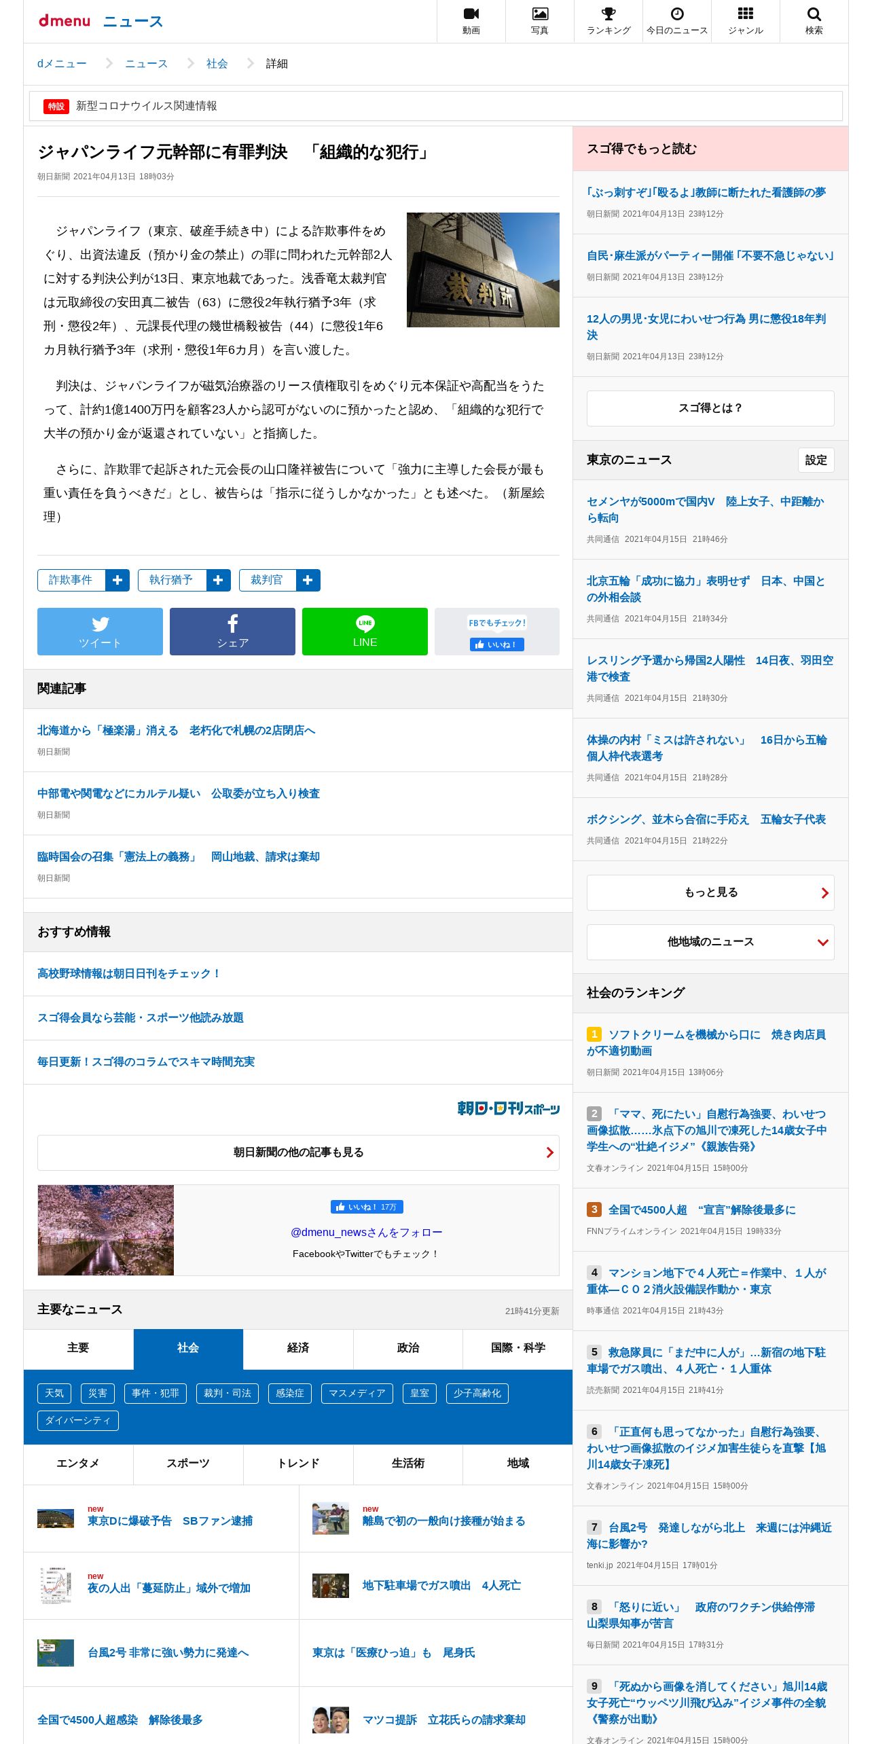Add 執行猶予 tag with plus icon
Viewport: 872px width, 1744px height.
(x=218, y=580)
